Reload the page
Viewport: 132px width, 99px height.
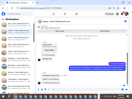[x=12, y=8]
